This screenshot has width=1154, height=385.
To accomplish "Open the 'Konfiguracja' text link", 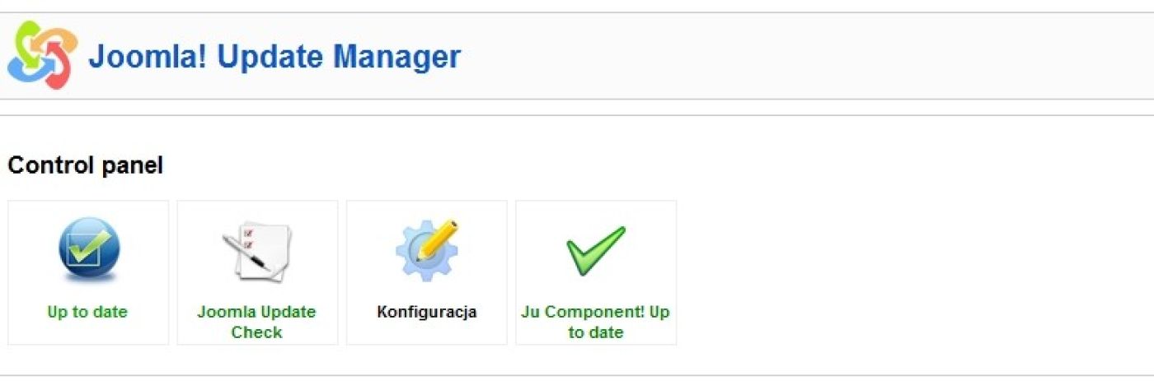I will coord(426,313).
